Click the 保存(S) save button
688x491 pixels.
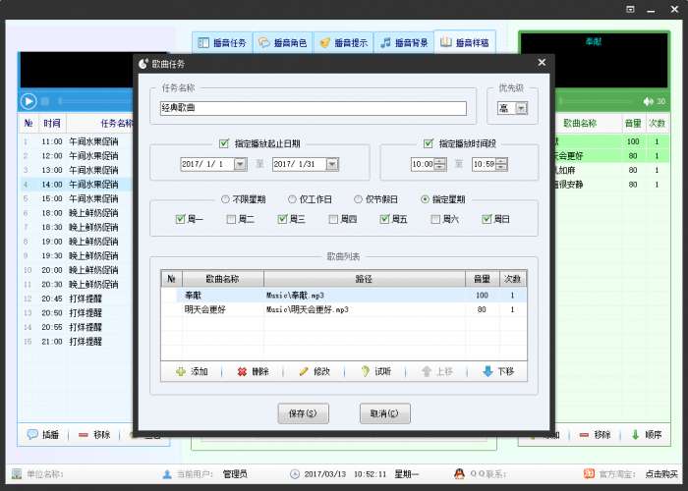303,413
